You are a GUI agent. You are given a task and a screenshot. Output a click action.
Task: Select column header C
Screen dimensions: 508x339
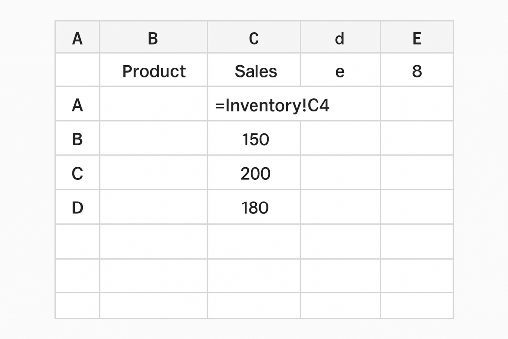tap(254, 37)
